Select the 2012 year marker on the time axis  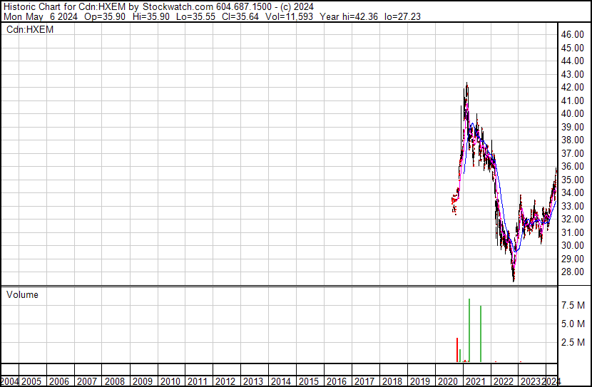pos(225,381)
